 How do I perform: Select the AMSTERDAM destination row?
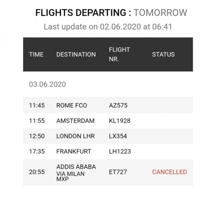coord(108,121)
